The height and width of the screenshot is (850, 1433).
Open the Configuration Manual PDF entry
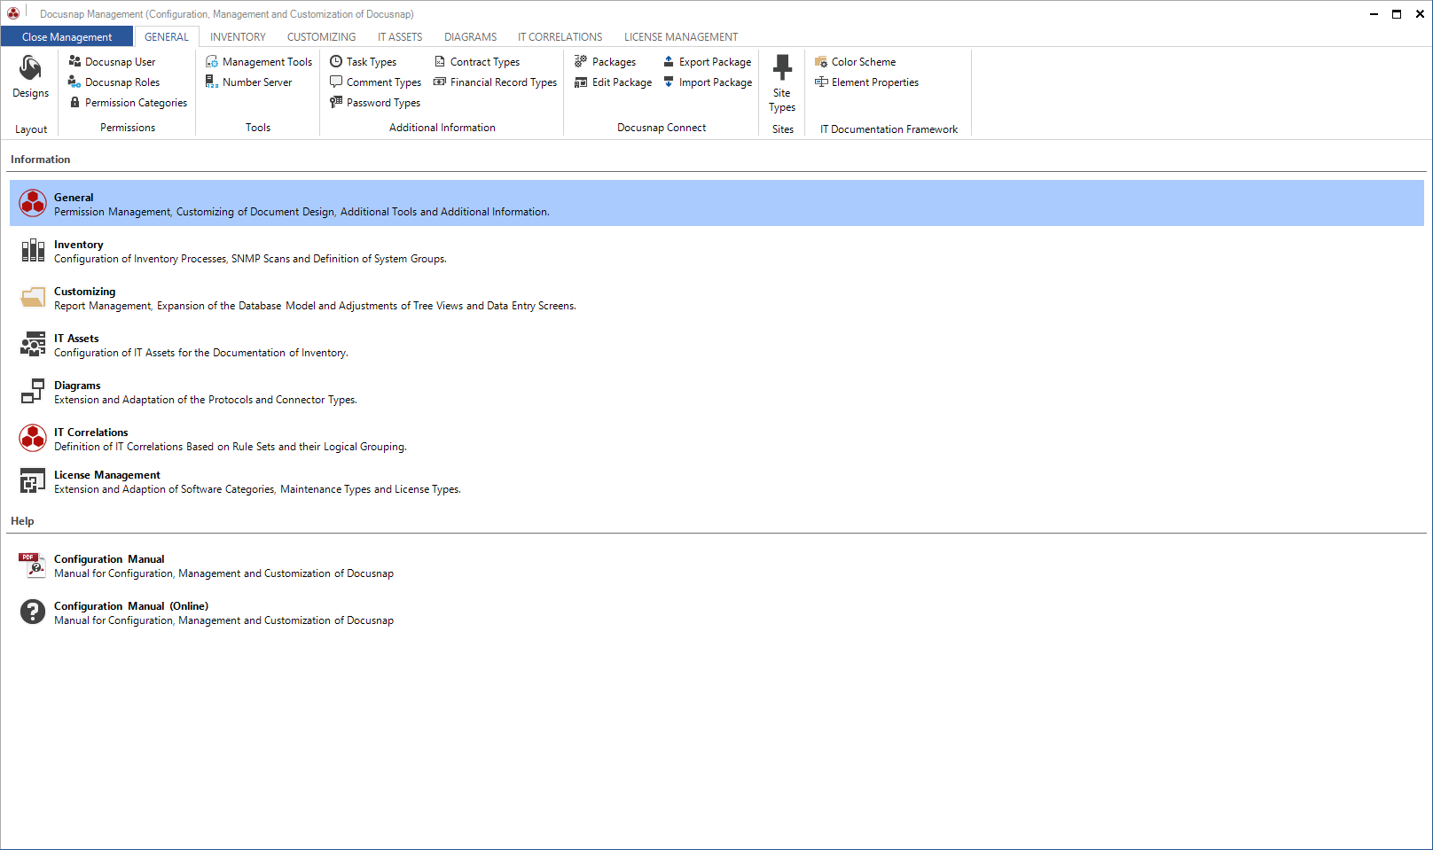point(716,565)
